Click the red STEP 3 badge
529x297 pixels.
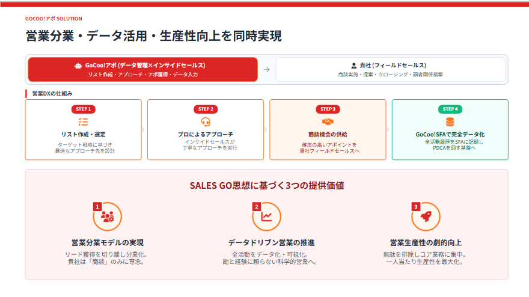328,109
